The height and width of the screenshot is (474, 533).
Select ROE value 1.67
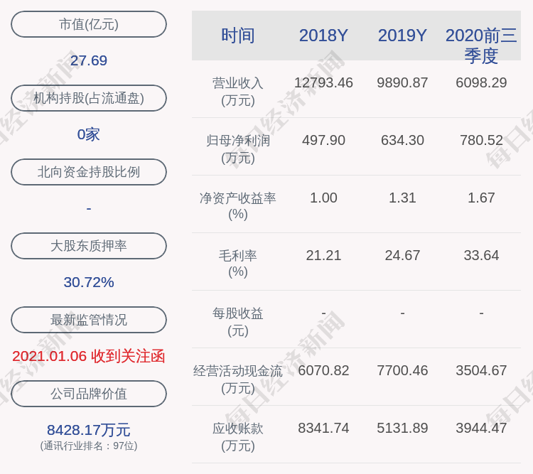(481, 198)
